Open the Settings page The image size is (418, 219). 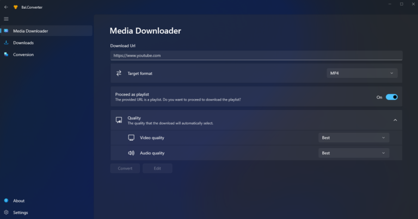click(46, 212)
